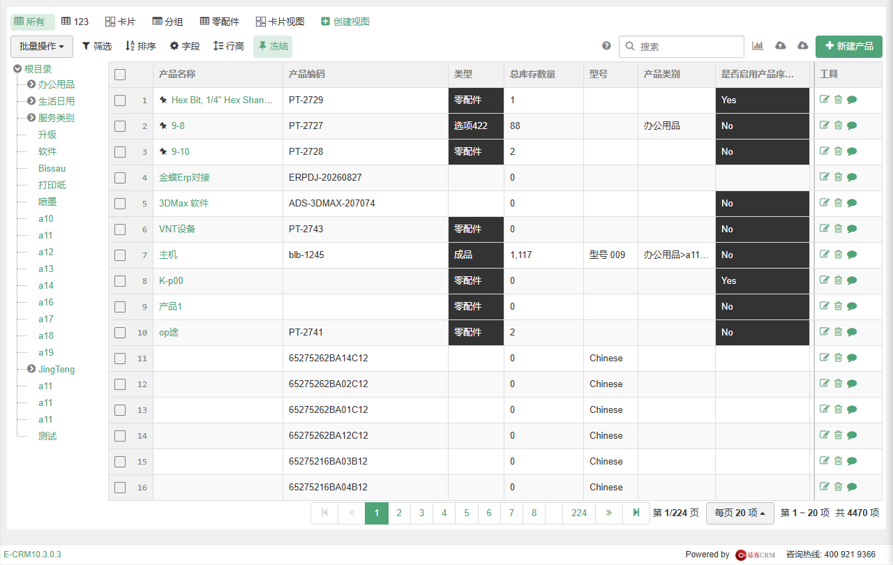Screen dimensions: 893x565
Task: Delete the 65275262BA14C12 row
Action: [x=839, y=358]
